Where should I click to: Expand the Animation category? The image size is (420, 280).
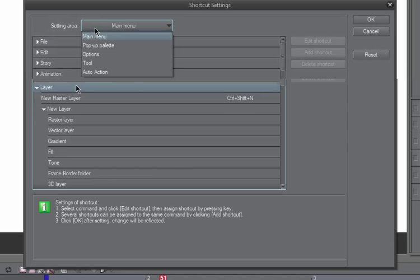tap(38, 74)
